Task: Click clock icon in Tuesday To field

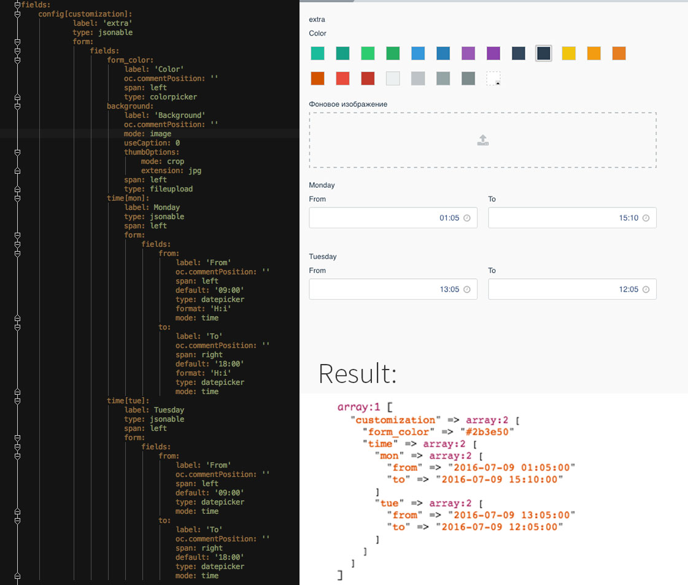Action: (646, 289)
